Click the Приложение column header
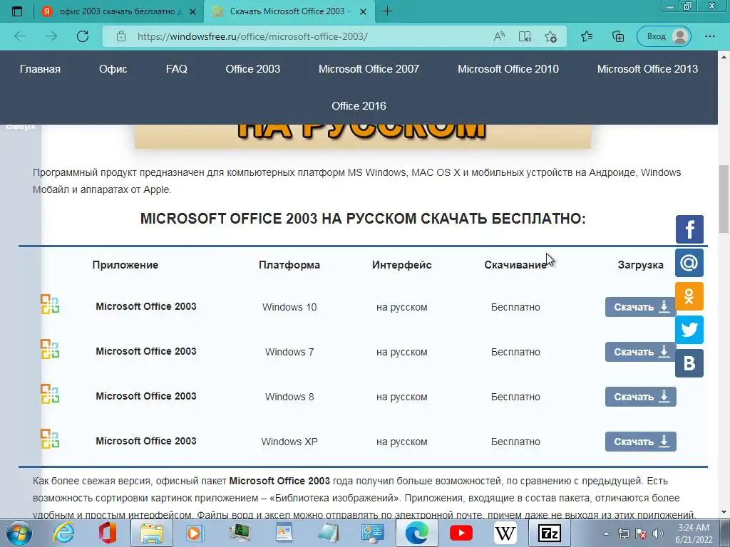Screen dimensions: 730x547 click(x=125, y=265)
